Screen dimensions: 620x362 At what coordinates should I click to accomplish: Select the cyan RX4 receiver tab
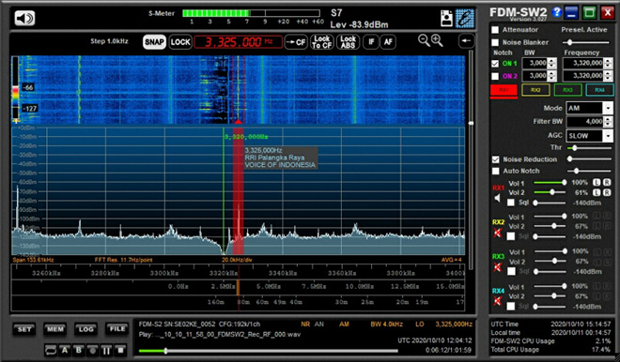coord(600,90)
